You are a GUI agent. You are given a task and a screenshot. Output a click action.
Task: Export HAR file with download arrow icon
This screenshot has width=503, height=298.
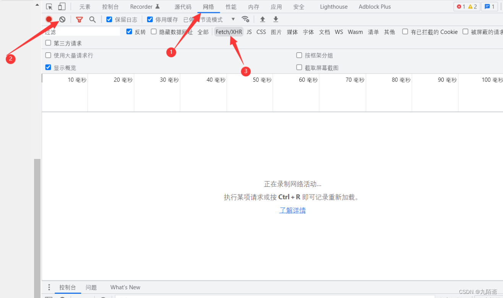click(276, 19)
